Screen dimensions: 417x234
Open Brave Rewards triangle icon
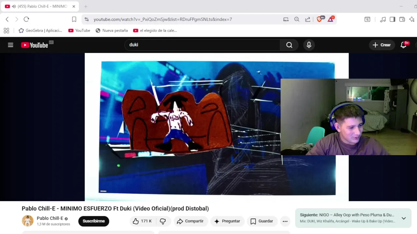click(331, 19)
